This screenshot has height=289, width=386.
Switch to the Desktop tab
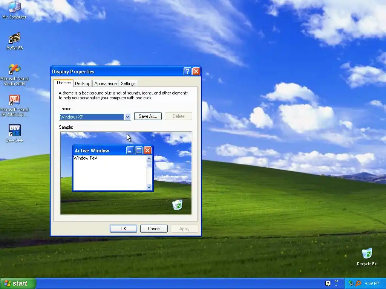pos(83,84)
